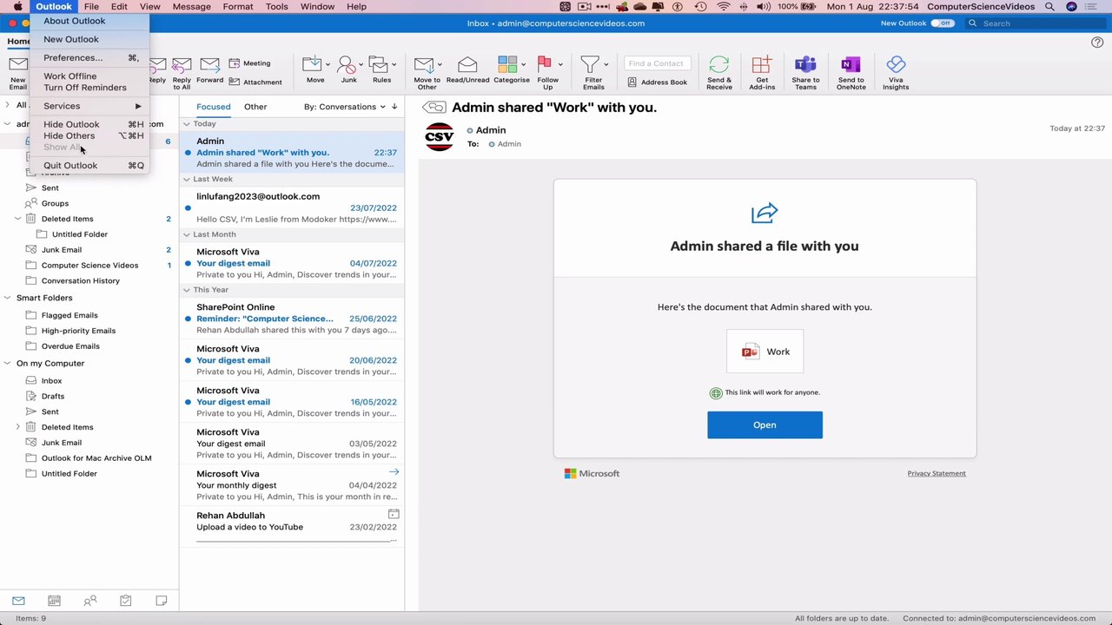Click the Send & Receive icon
This screenshot has height=625, width=1112.
tap(719, 64)
